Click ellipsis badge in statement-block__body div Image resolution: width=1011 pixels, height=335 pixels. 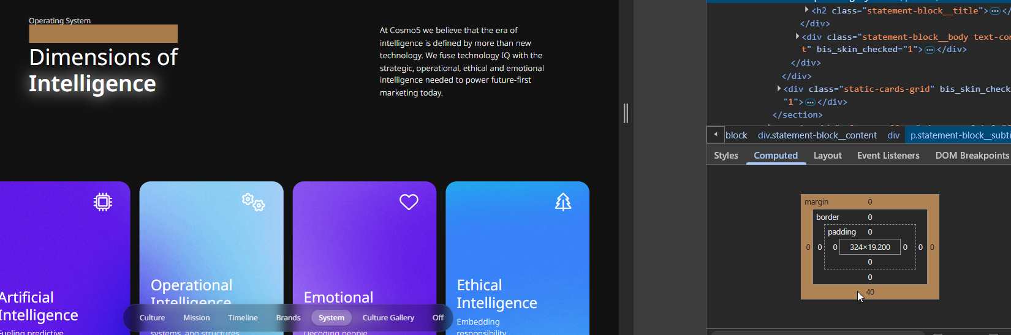(x=930, y=50)
